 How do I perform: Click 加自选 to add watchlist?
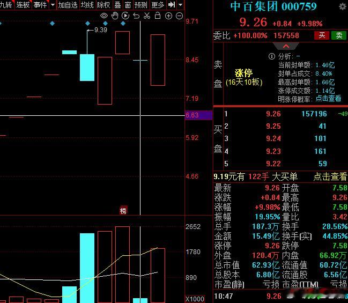pyautogui.click(x=68, y=5)
